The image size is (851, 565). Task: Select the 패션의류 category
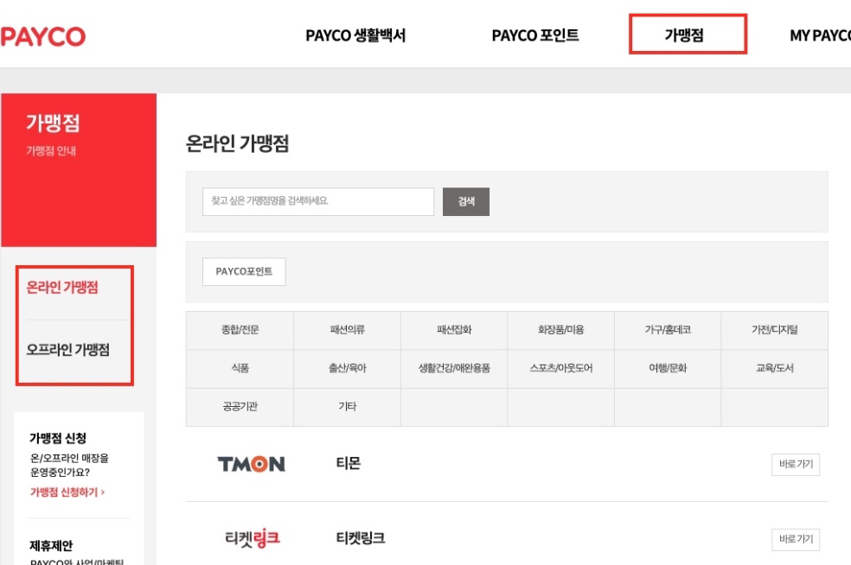347,330
